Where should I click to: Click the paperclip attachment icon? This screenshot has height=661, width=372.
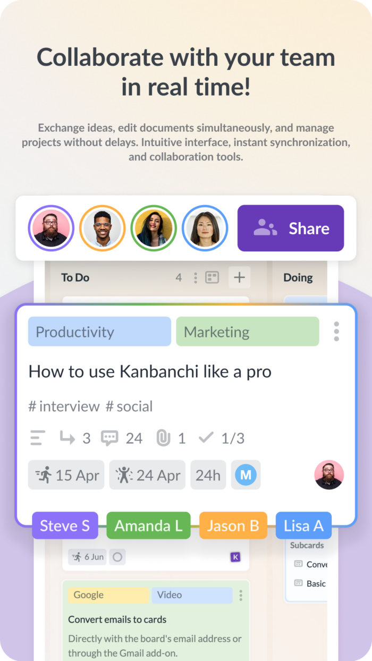click(x=163, y=438)
